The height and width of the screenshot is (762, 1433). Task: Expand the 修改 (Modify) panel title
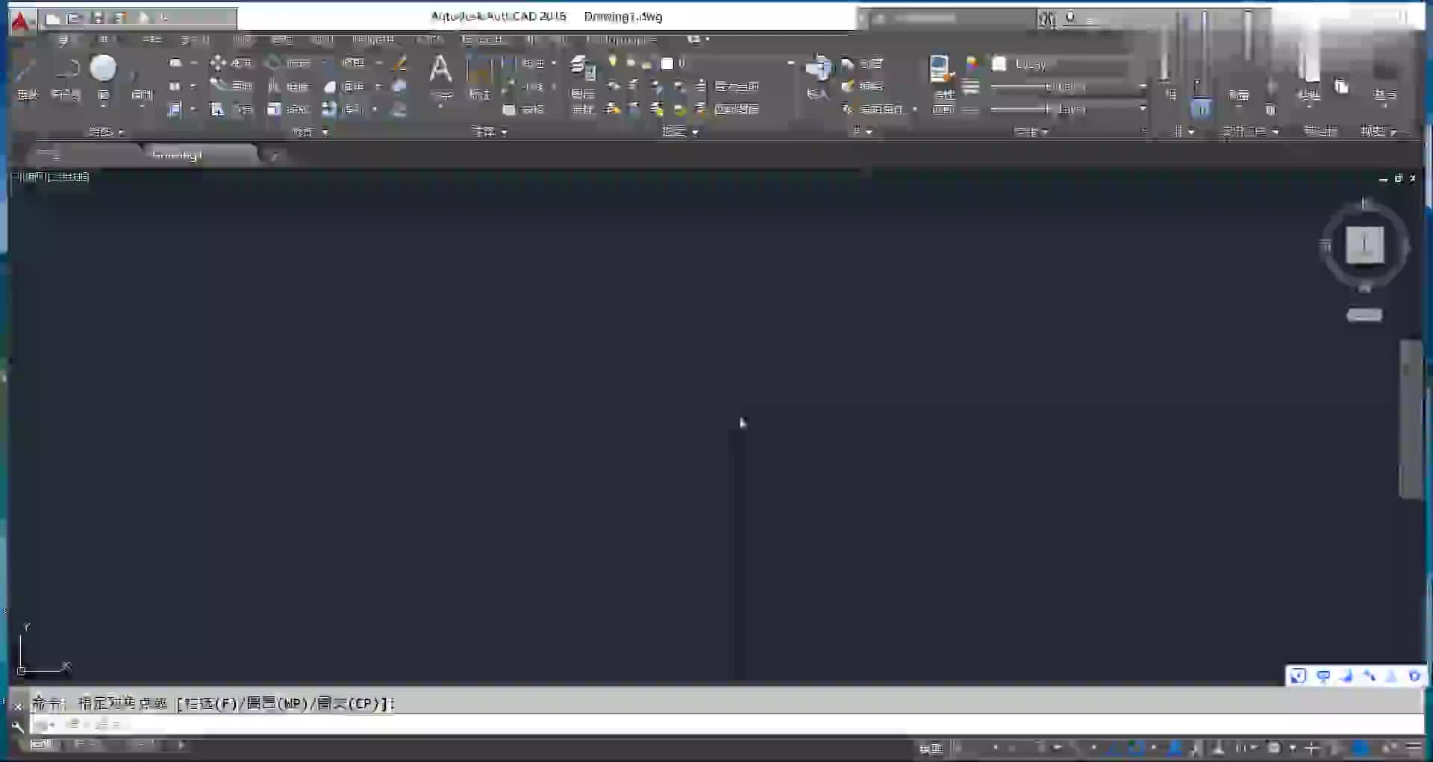tap(310, 132)
